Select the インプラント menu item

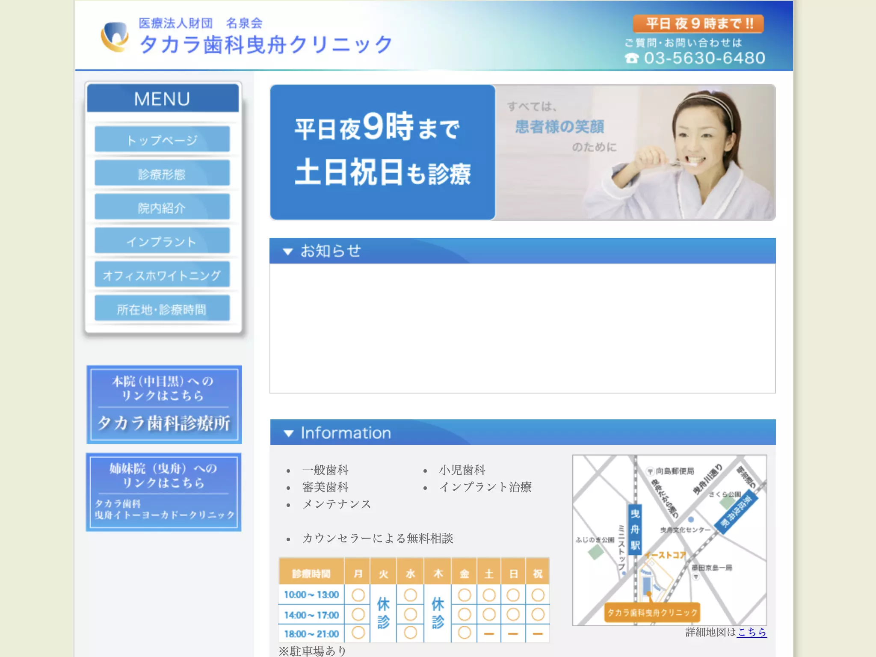(162, 241)
